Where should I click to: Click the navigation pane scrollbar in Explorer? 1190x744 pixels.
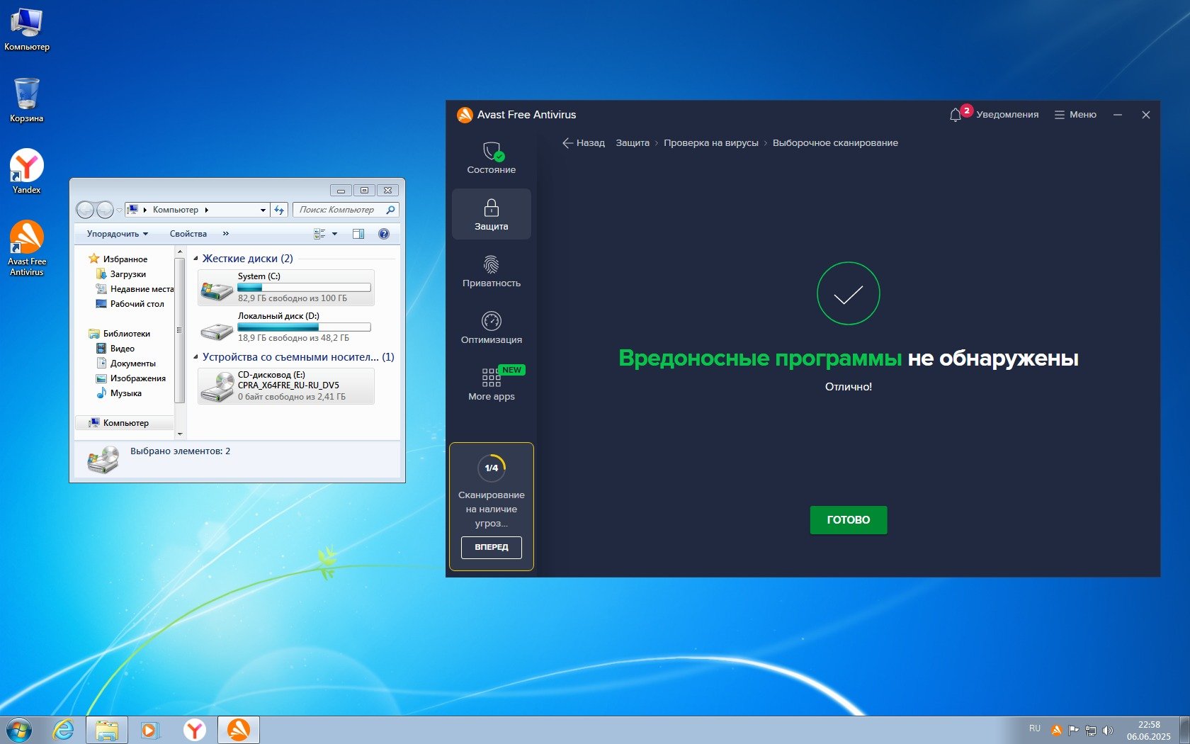point(179,330)
